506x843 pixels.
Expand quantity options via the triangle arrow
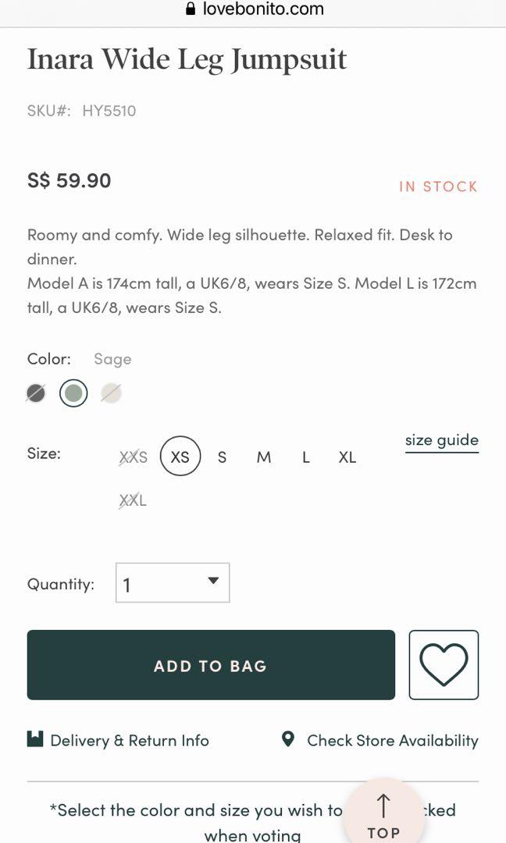click(213, 580)
